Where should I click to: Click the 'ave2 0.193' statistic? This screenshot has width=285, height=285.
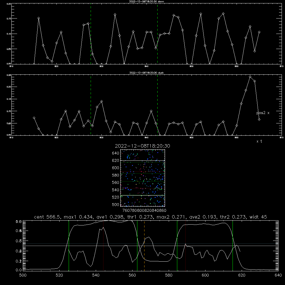coord(203,217)
